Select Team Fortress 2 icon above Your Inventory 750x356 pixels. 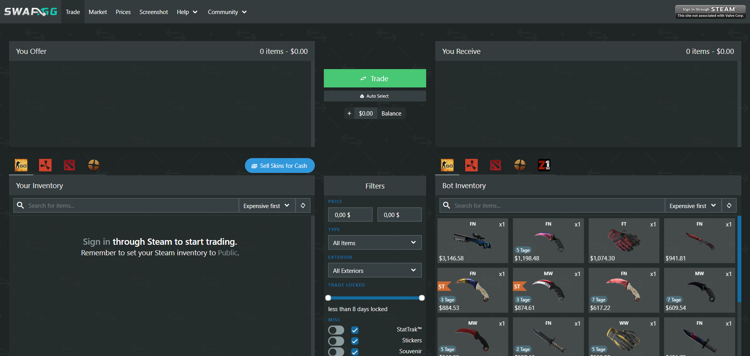(94, 165)
